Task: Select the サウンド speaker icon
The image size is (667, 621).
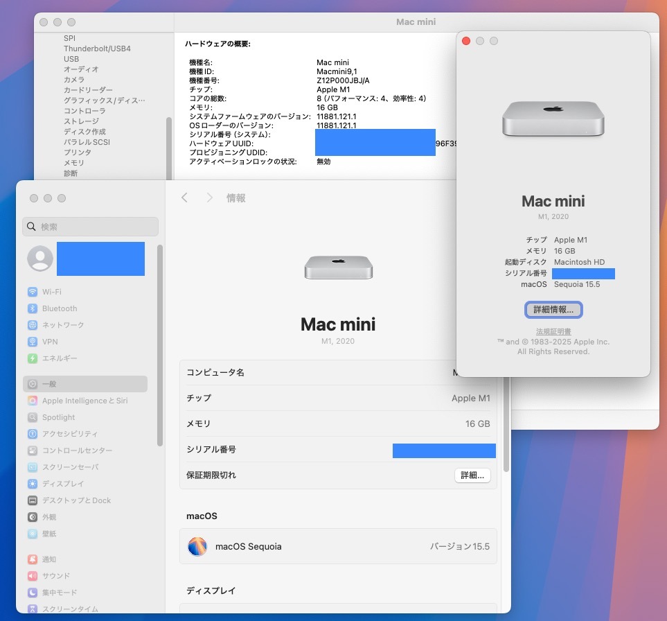Action: coord(33,575)
